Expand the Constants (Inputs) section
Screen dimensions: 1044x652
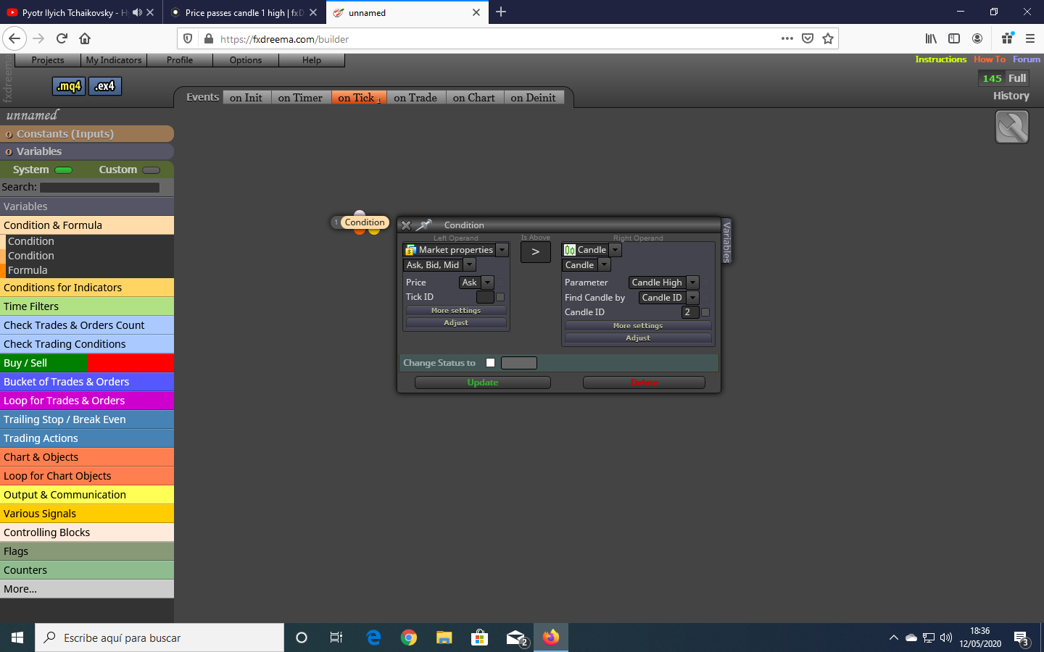[x=87, y=134]
